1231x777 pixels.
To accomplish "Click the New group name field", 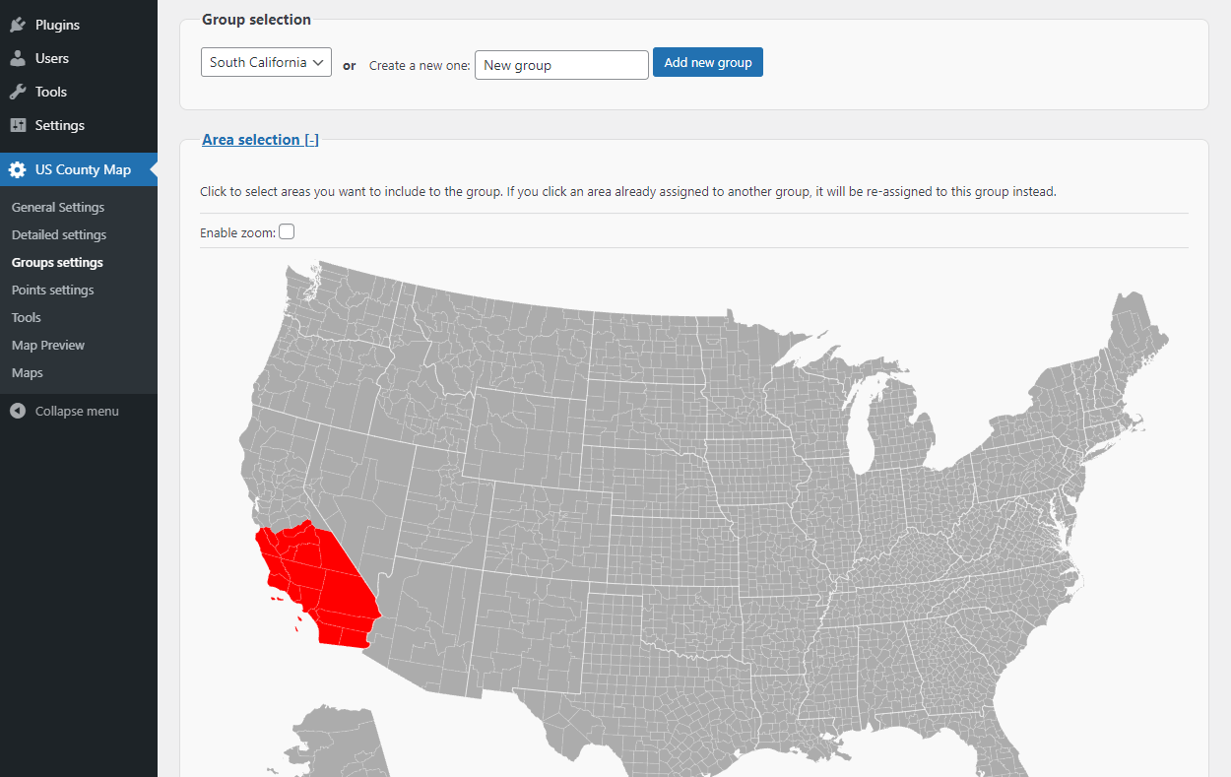I will tap(561, 65).
